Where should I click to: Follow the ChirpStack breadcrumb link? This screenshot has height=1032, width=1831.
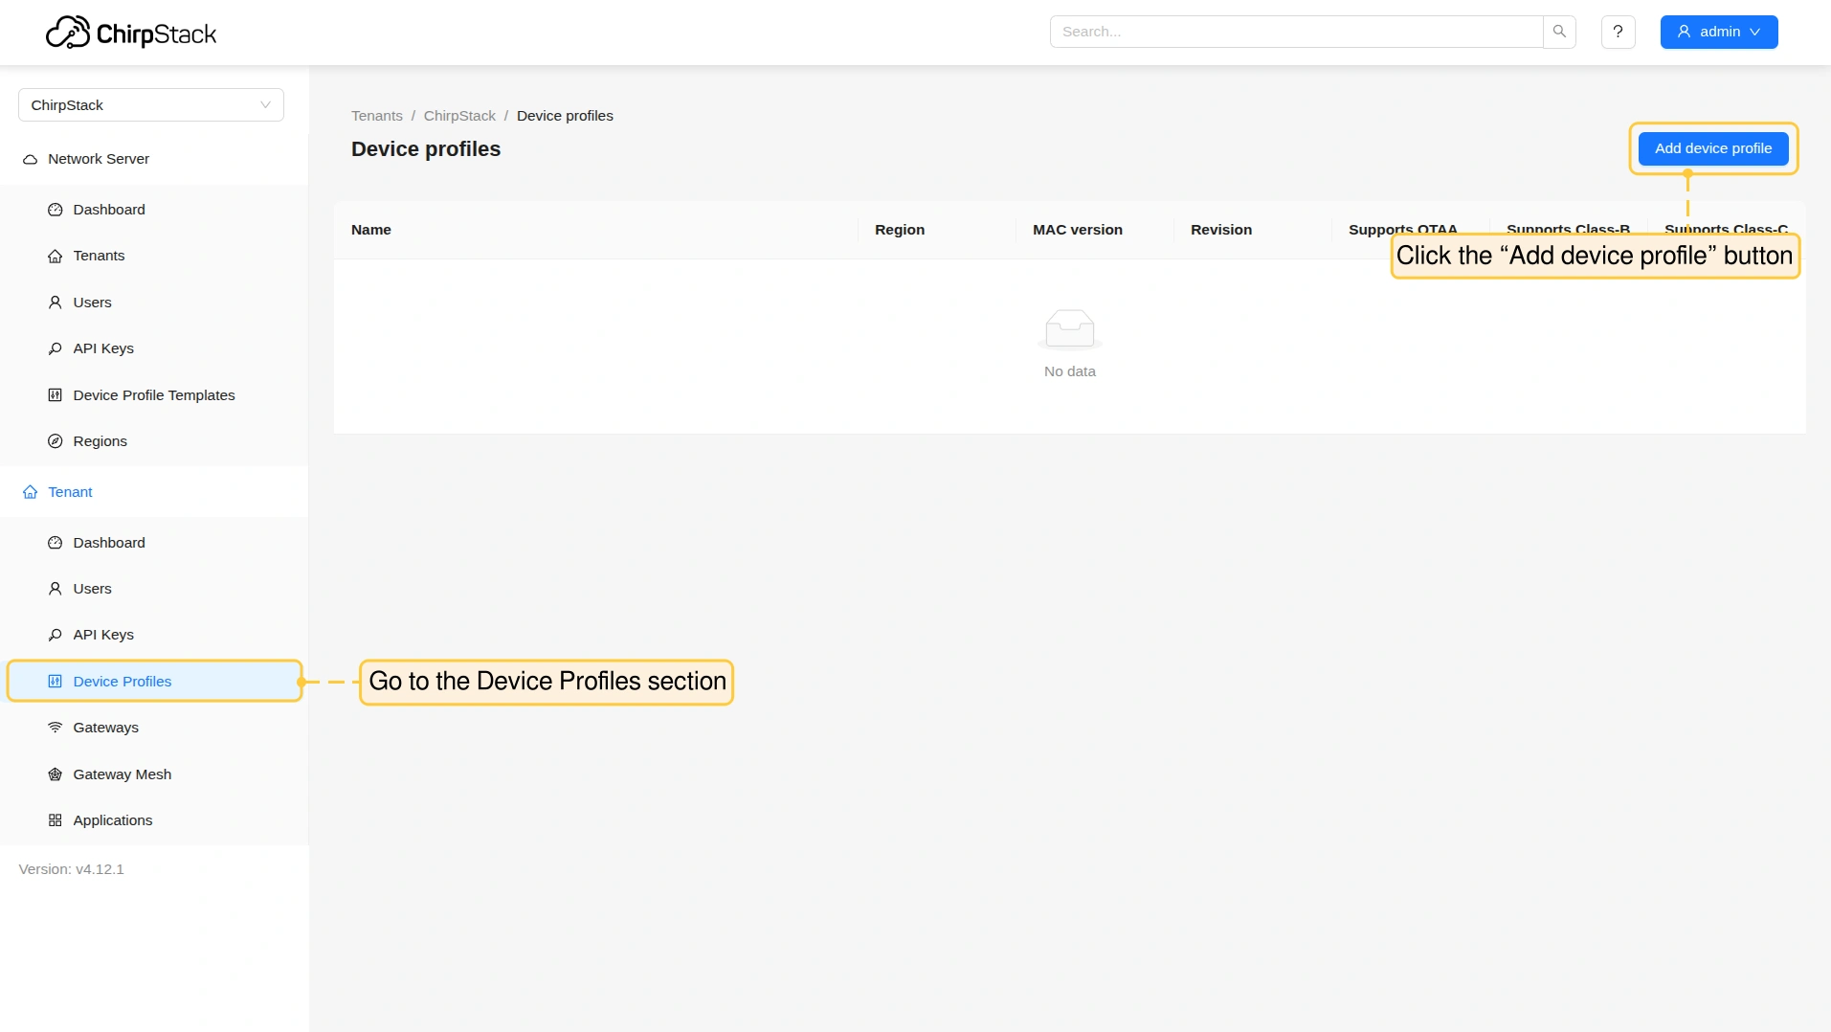(459, 116)
